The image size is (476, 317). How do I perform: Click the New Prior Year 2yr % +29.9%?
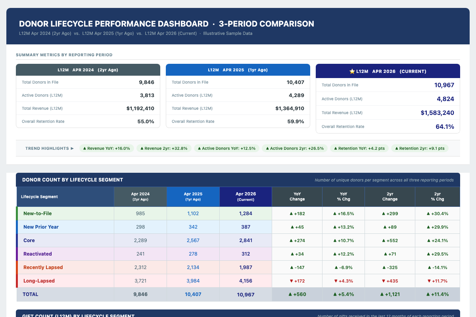[438, 227]
